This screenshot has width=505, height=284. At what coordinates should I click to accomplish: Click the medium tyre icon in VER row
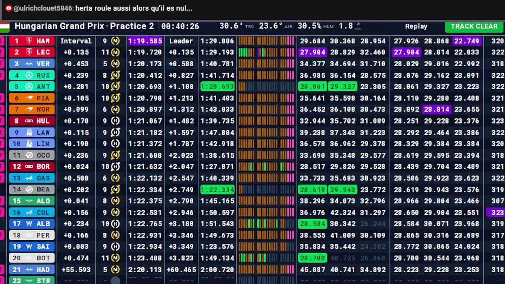115,64
